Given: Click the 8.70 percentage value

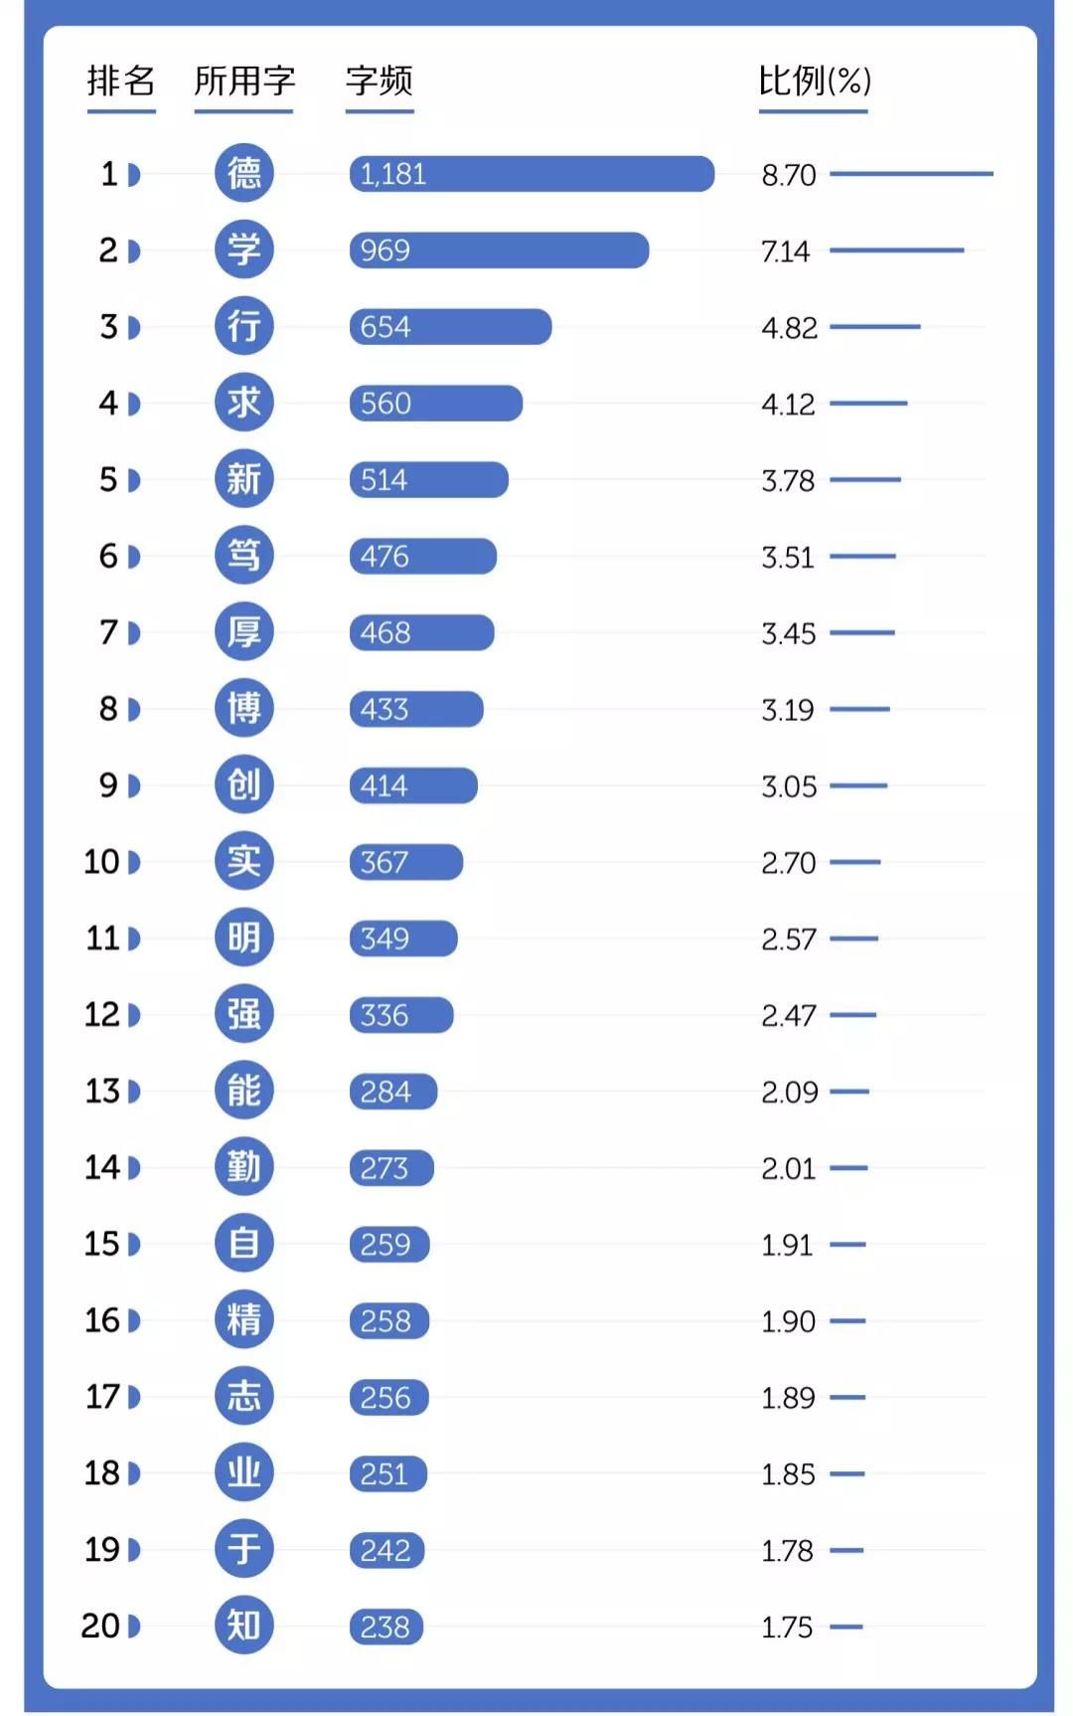Looking at the screenshot, I should 789,175.
